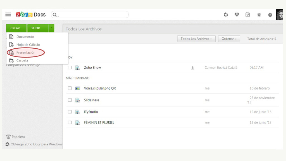Check the Voice.clipular.png QR checkbox
Viewport: 286px width, 161px height.
tap(70, 88)
